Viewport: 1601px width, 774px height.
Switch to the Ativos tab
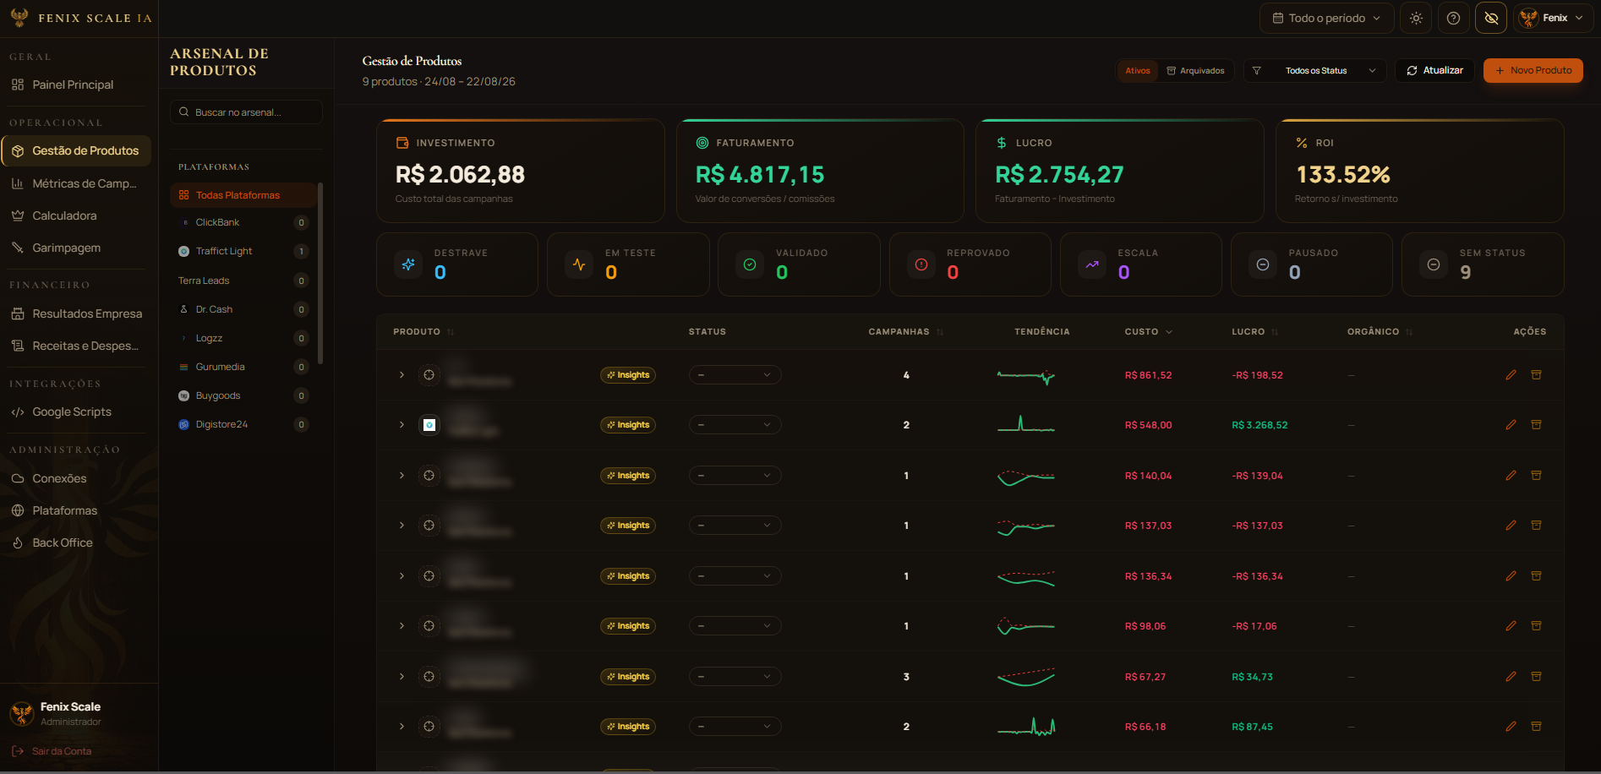[x=1137, y=71]
